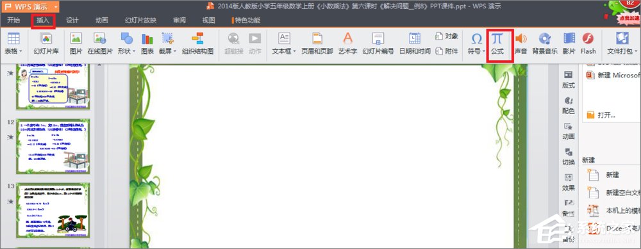Add a 组织结构图 organization chart
Screen dimensions: 641x249
pyautogui.click(x=197, y=44)
